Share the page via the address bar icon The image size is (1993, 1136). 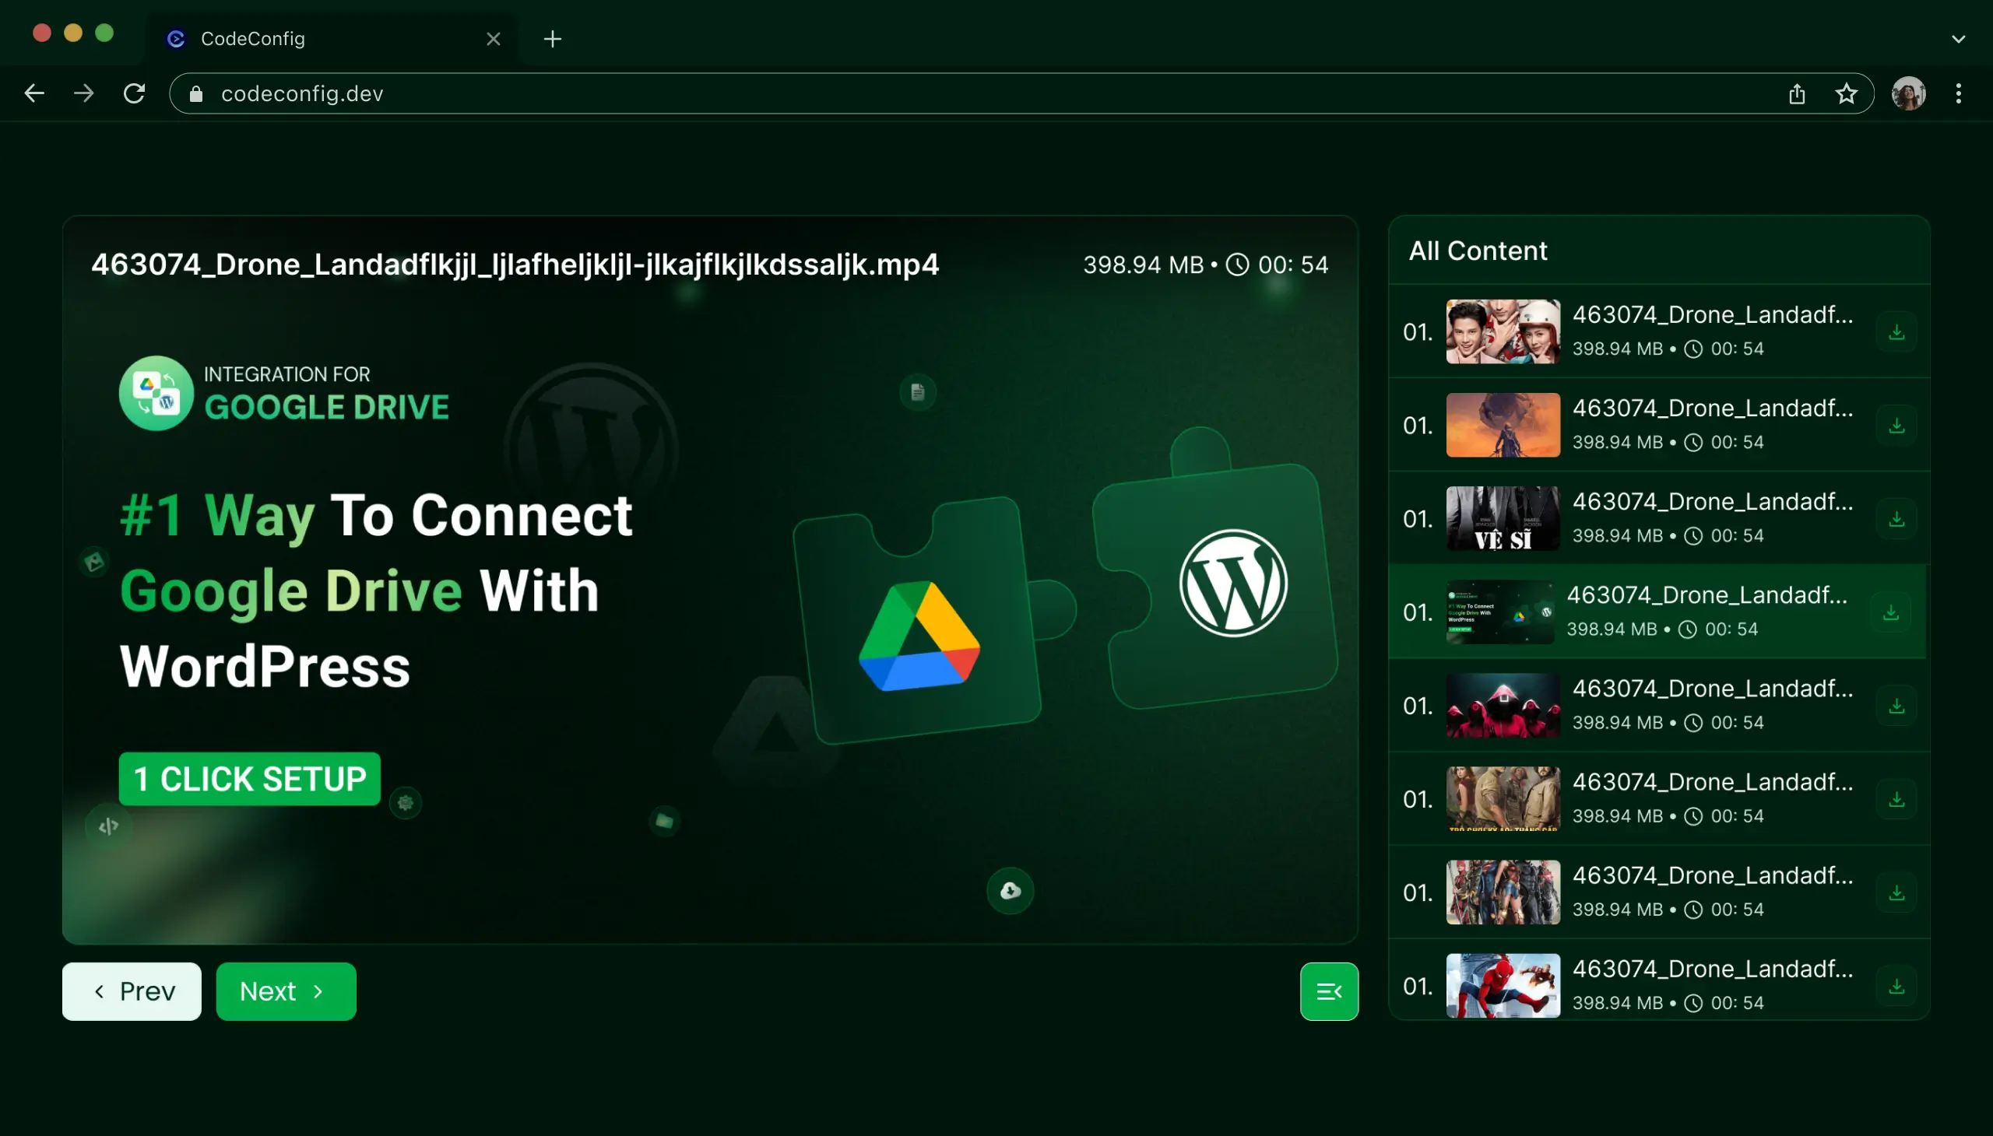(1797, 93)
